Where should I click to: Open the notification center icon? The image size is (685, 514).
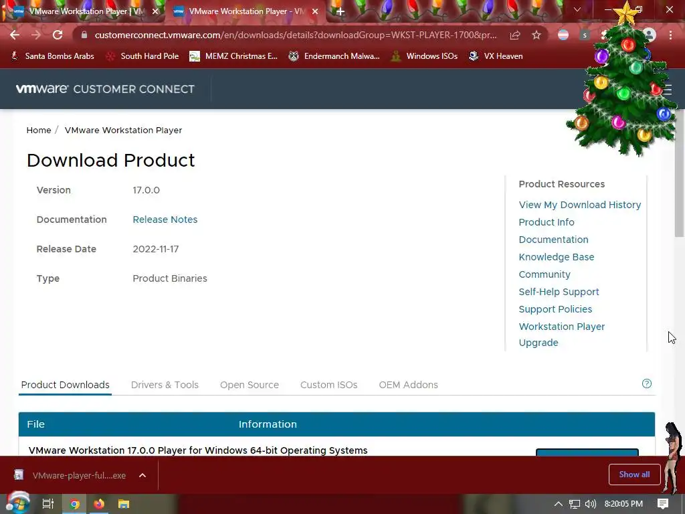point(663,504)
